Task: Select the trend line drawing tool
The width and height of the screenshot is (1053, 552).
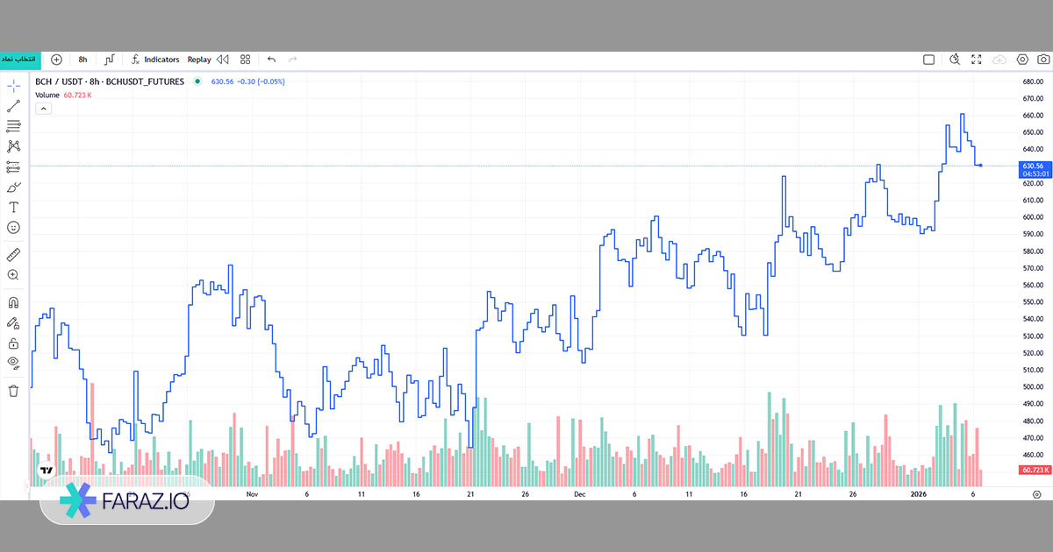Action: [13, 106]
